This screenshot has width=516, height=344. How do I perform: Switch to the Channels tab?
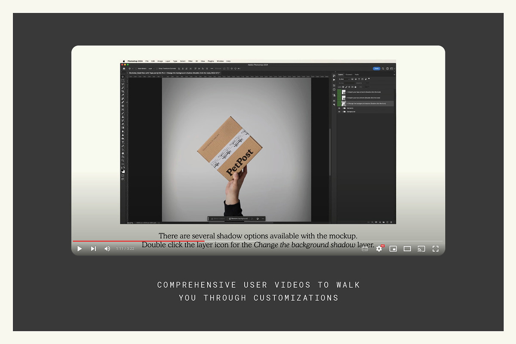[x=349, y=74]
